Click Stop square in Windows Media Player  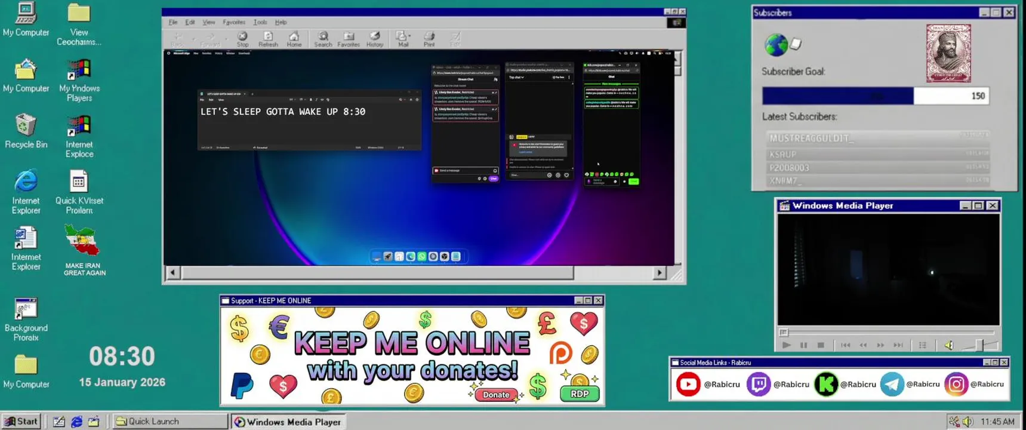[x=821, y=345]
